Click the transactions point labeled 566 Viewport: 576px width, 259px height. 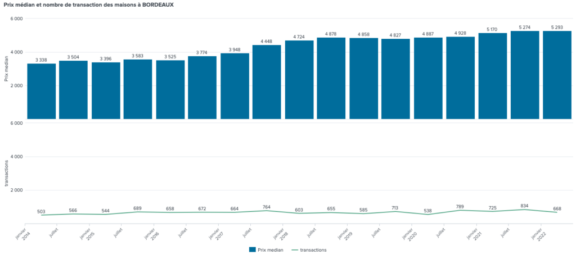point(74,214)
